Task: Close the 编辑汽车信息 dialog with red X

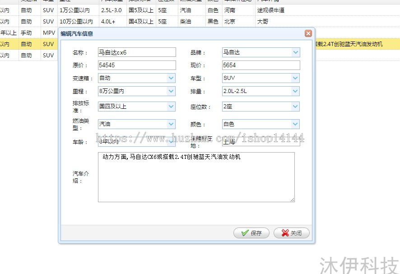Action: point(308,33)
